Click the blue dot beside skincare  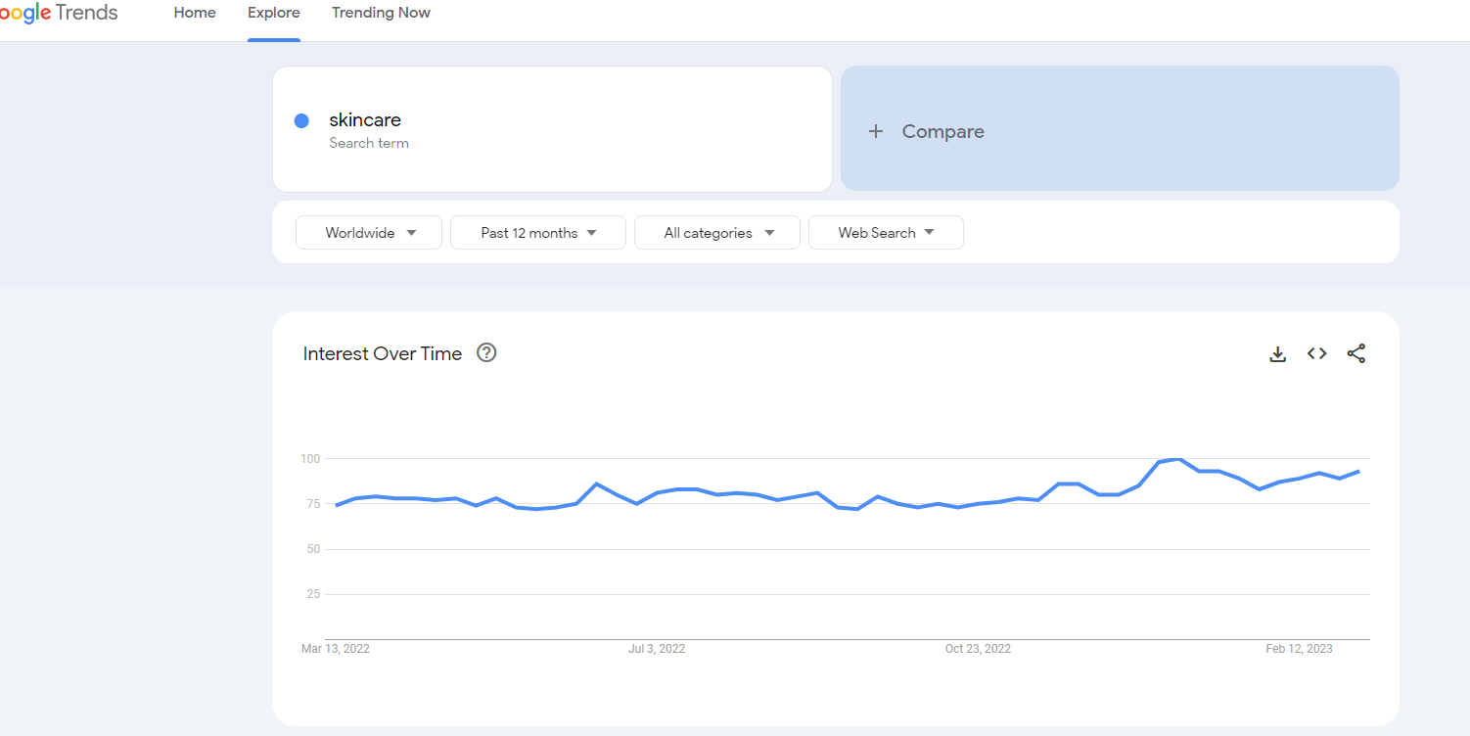click(x=301, y=120)
